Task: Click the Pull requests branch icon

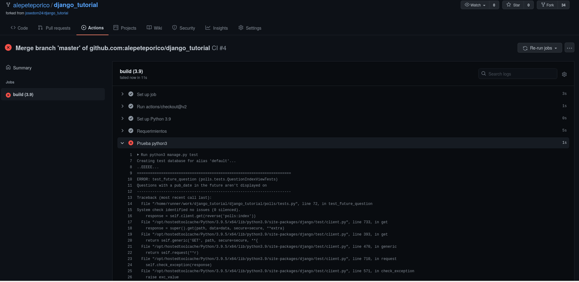Action: (40, 28)
